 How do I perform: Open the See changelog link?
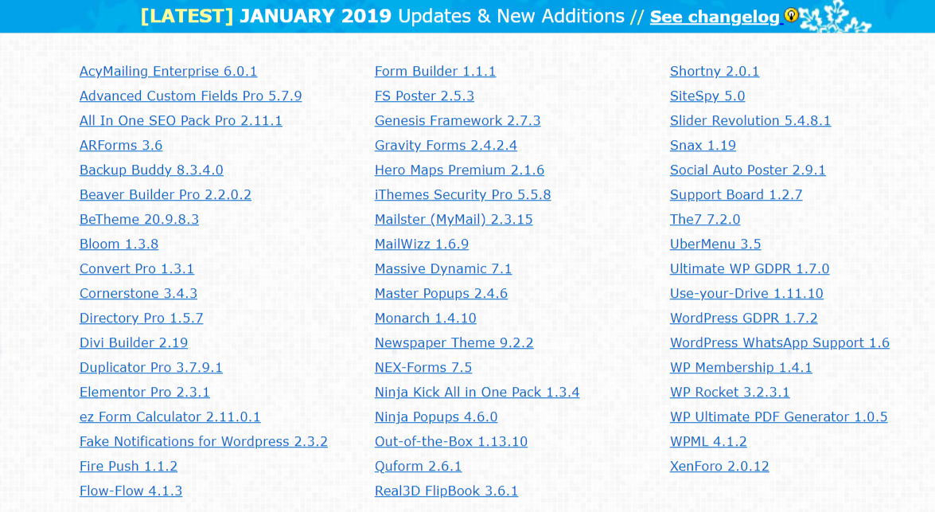coord(715,17)
